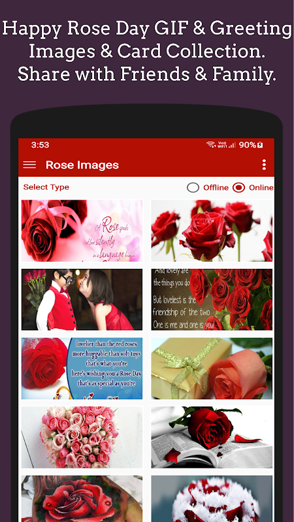Click the Rose Images title

tap(82, 165)
